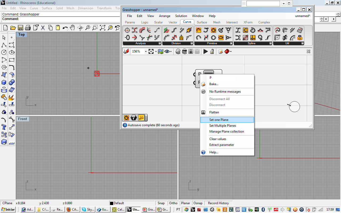Select the Polygon tool in Rhino sidebar
This screenshot has width=341, height=213.
pyautogui.click(x=4, y=67)
